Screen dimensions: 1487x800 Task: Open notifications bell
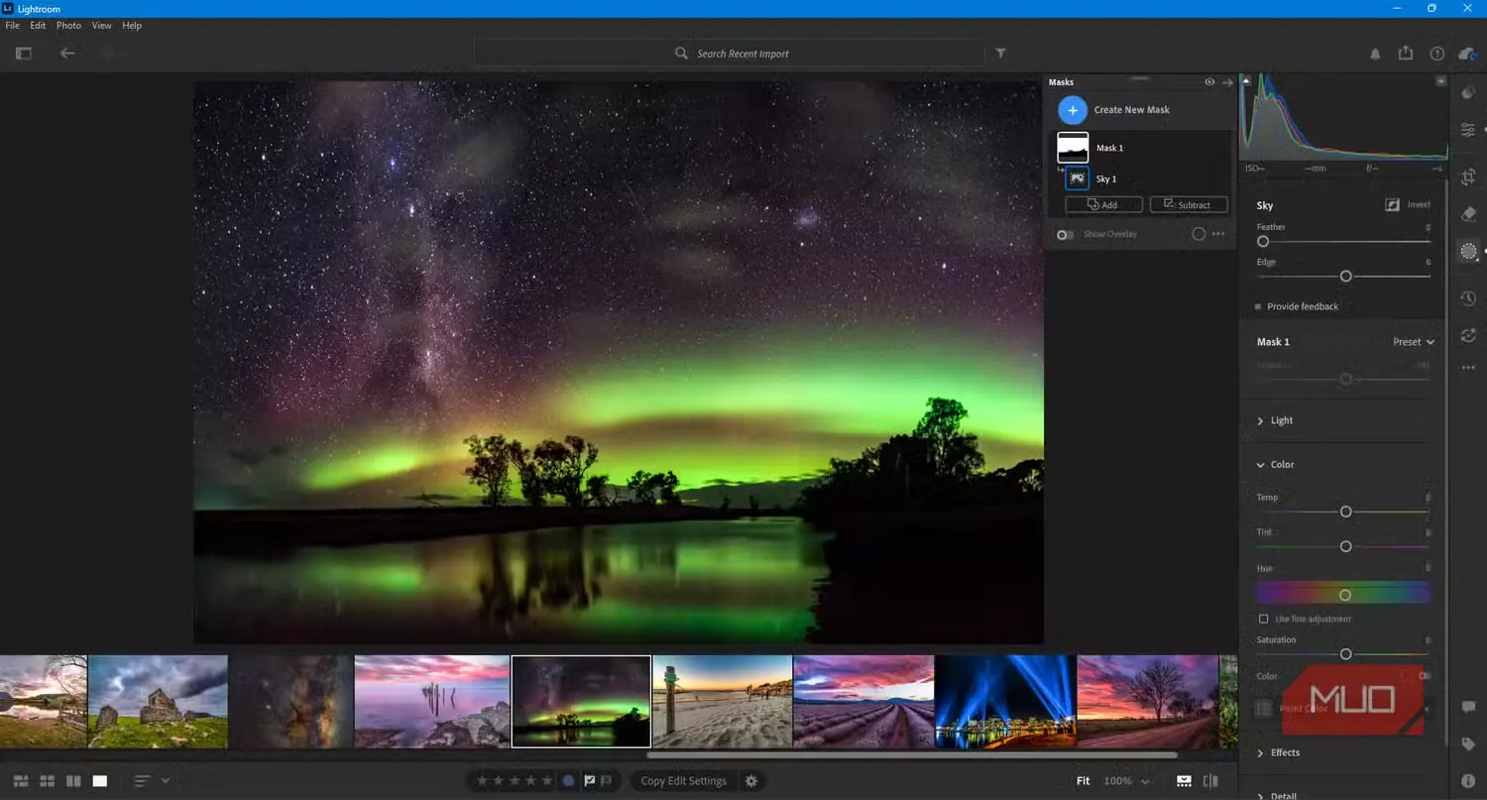1376,54
